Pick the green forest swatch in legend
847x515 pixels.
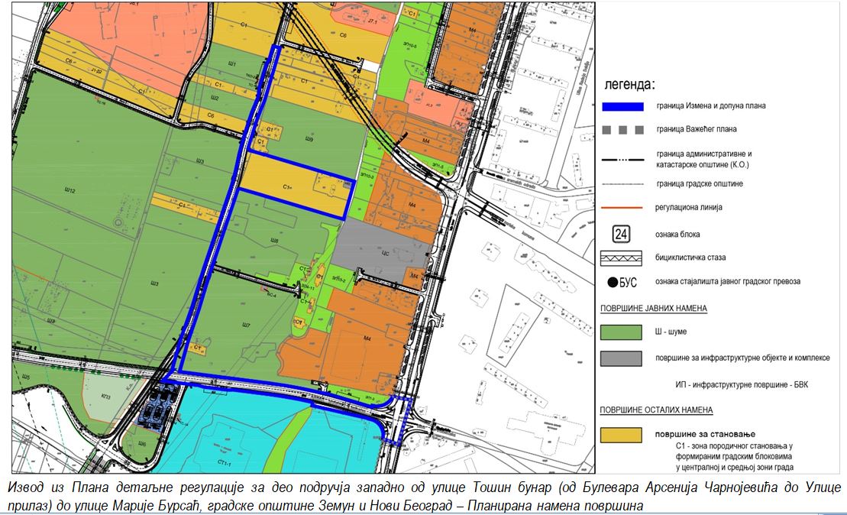pos(621,332)
